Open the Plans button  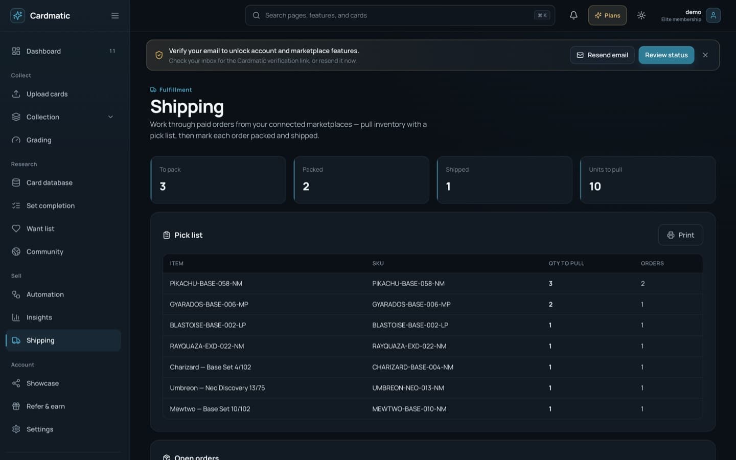[x=607, y=15]
